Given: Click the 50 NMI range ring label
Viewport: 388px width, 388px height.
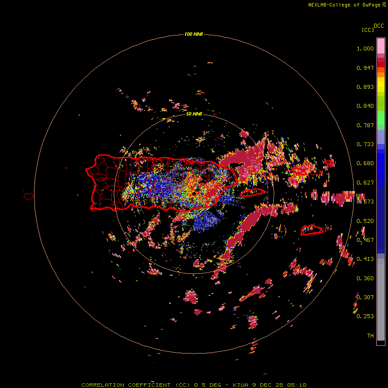Looking at the screenshot, I should pos(194,114).
